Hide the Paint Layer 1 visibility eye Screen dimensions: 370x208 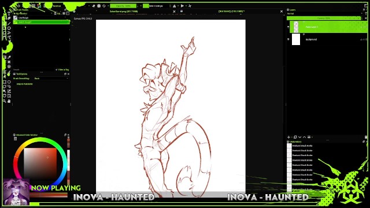coord(288,27)
